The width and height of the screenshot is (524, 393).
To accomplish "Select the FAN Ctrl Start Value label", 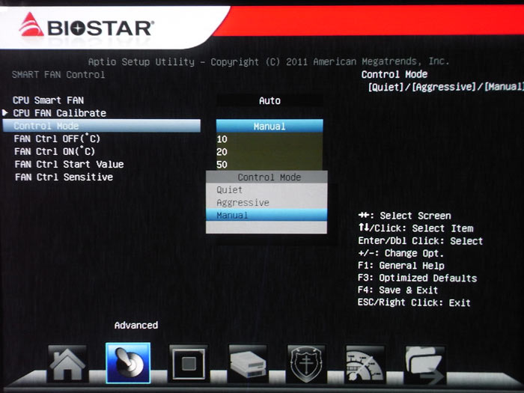I will [x=69, y=165].
